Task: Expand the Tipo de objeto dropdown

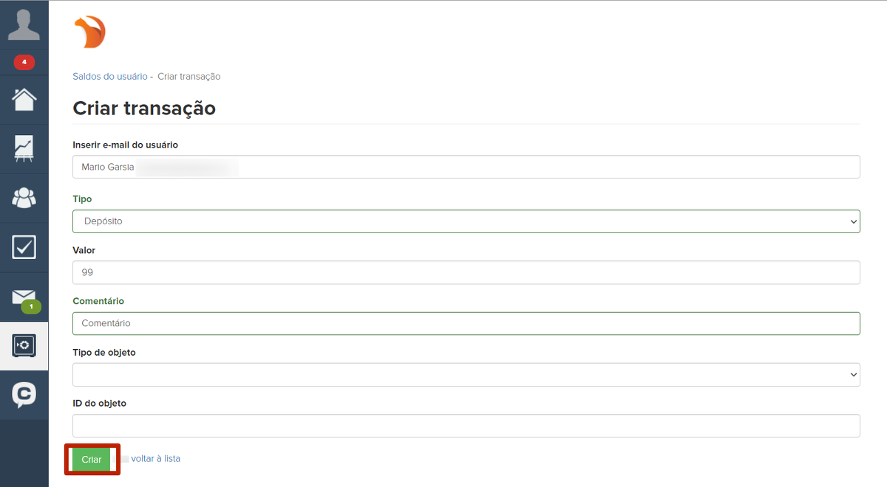Action: pyautogui.click(x=466, y=375)
